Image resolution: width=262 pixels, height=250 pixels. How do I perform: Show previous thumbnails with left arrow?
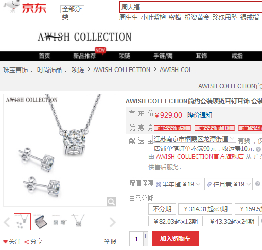pos(7,222)
